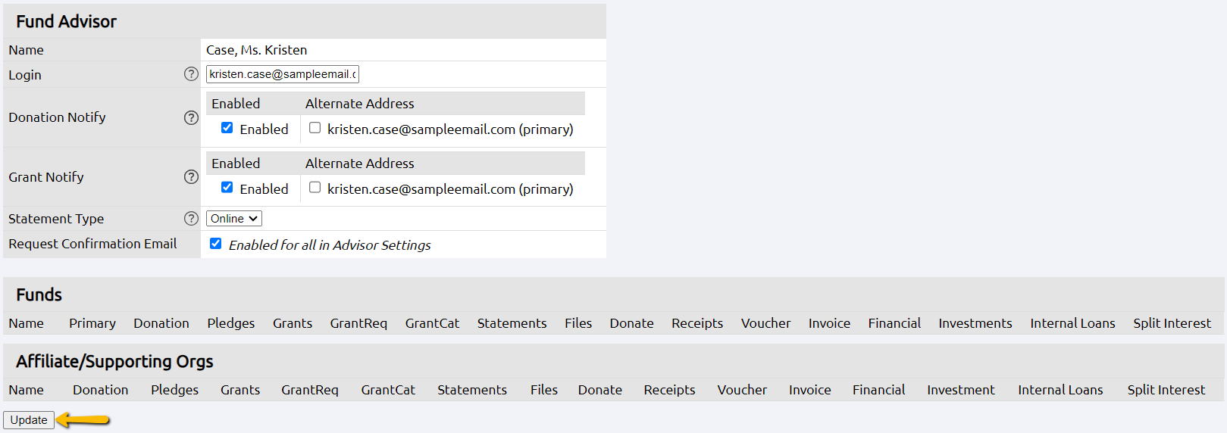
Task: Uncheck the Donation Notify Enabled checkbox
Action: pos(227,128)
